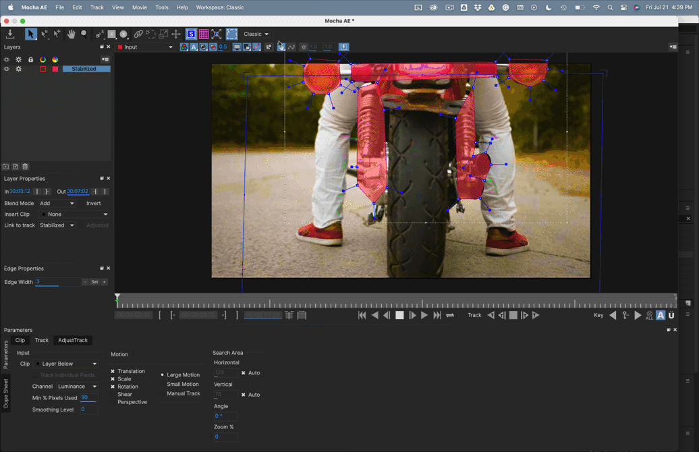Image resolution: width=699 pixels, height=452 pixels.
Task: Open Clip Layer Below dropdown
Action: click(x=66, y=364)
